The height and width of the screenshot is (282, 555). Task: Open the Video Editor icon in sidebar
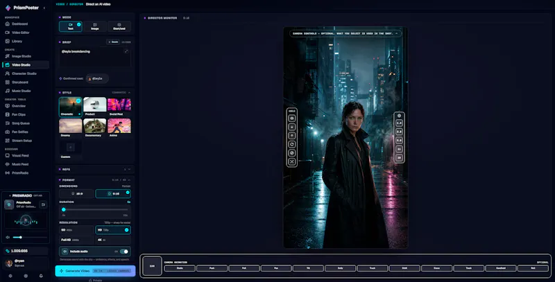(8, 33)
